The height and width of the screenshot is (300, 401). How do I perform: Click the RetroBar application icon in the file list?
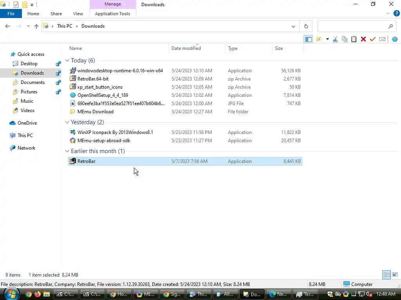tap(73, 161)
